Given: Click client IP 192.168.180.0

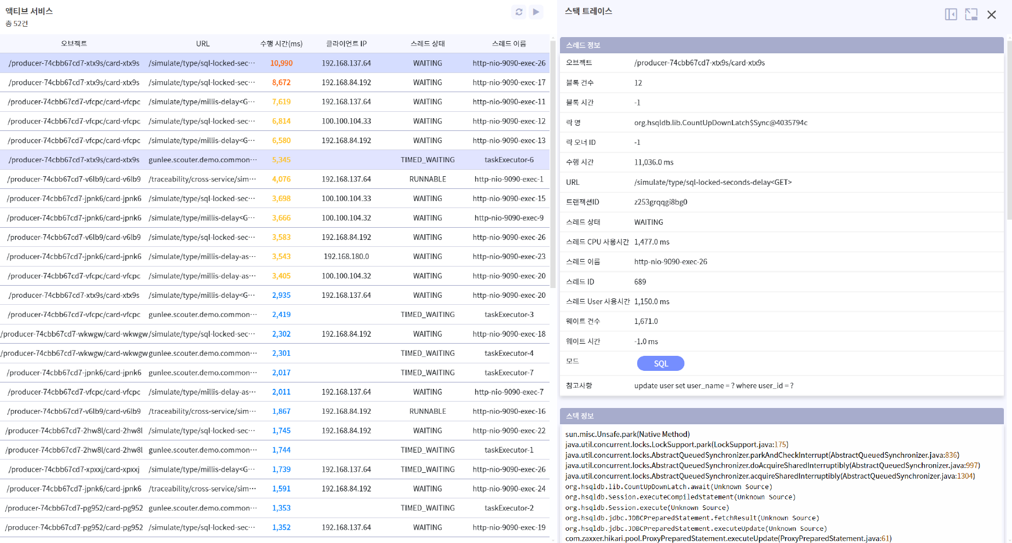Looking at the screenshot, I should point(346,256).
